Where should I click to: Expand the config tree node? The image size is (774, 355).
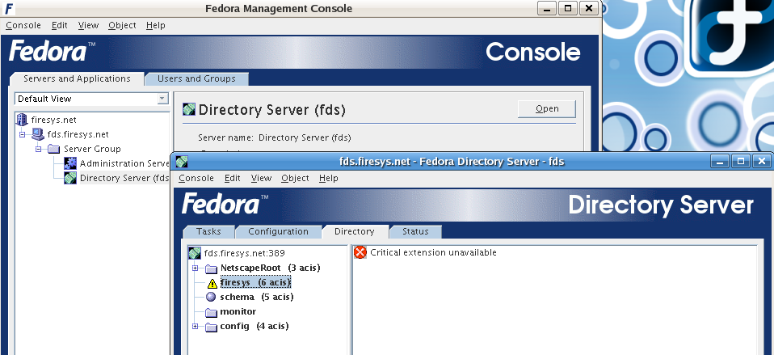tap(195, 327)
